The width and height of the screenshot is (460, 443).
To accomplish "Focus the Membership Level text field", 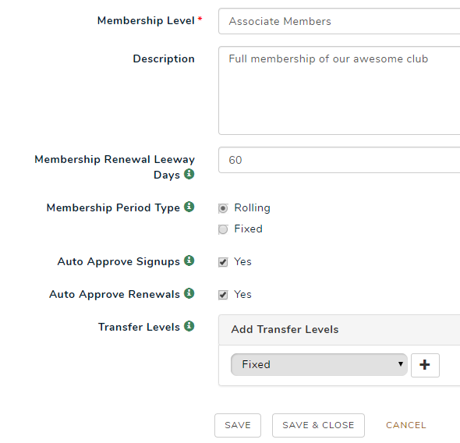I will point(339,21).
